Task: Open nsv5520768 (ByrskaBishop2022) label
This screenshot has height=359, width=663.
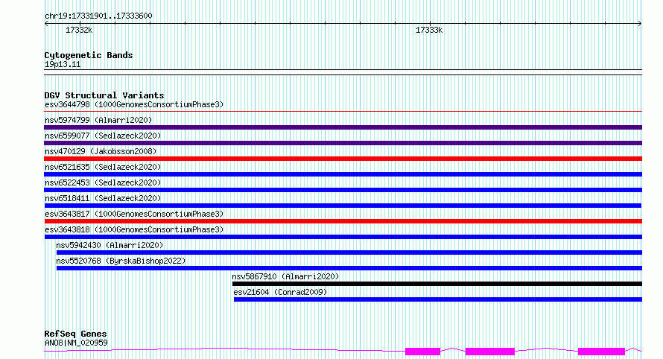Action: [x=121, y=261]
